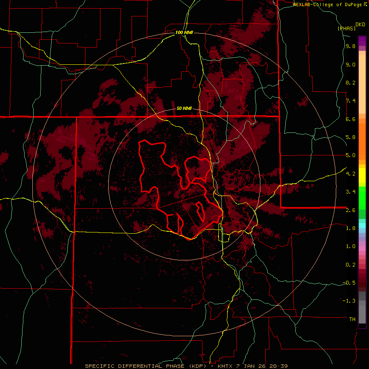This screenshot has height=369, width=369.
Task: Select the 50 NMI range ring label
Action: (184, 109)
